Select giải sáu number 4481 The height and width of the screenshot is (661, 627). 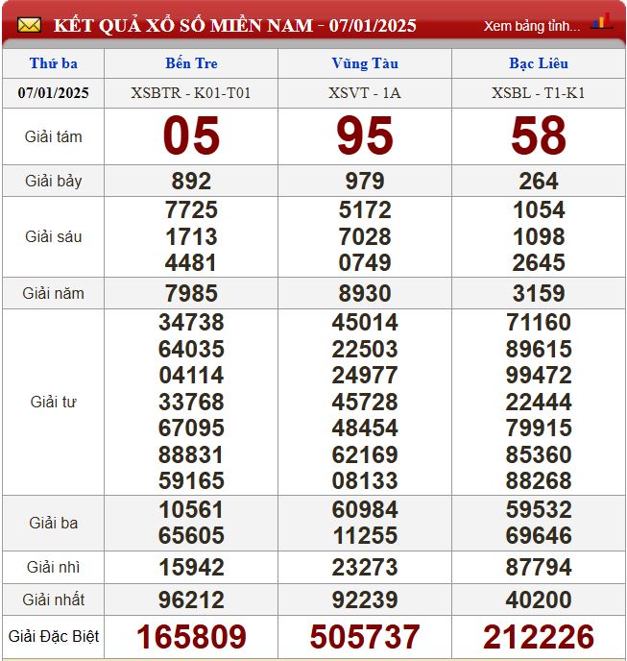(191, 262)
